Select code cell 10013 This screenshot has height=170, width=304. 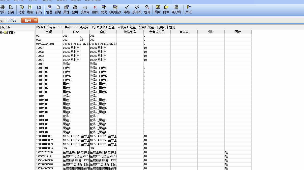49,116
